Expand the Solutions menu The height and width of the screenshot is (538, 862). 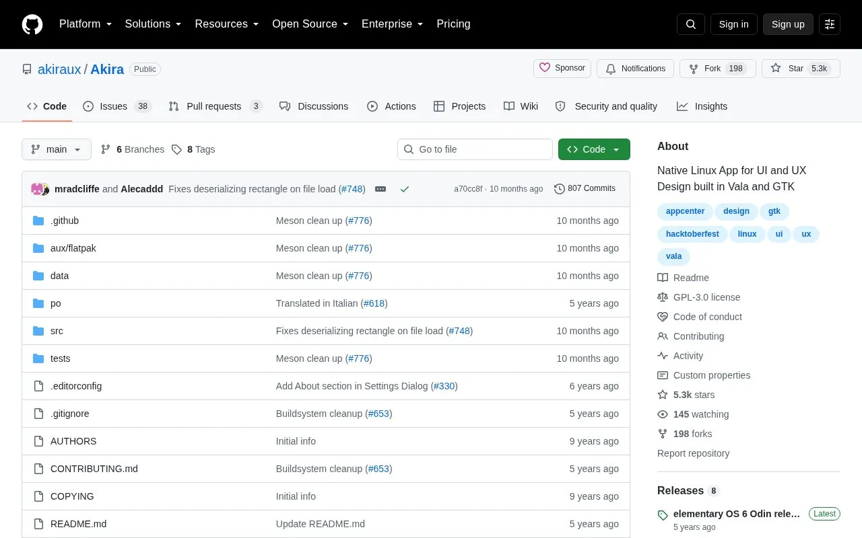[154, 24]
